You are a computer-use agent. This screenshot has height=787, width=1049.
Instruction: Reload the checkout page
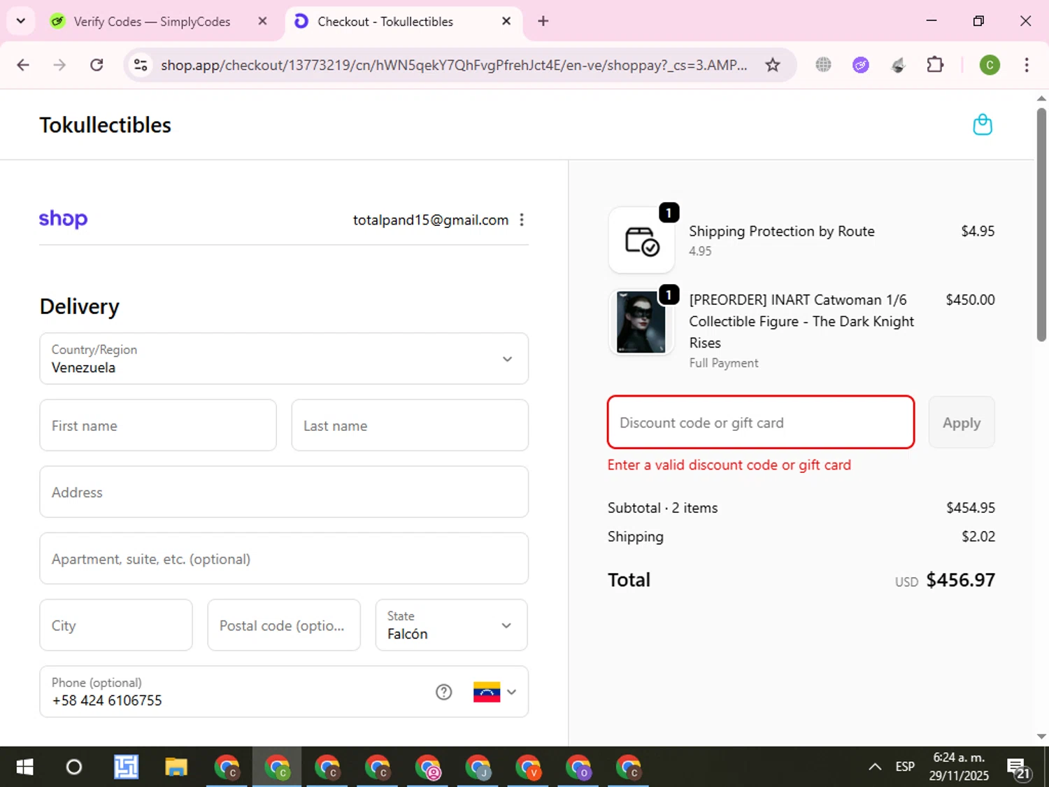click(97, 65)
